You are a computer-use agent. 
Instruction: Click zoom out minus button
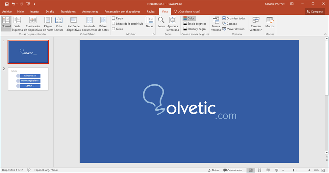pyautogui.click(x=283, y=170)
